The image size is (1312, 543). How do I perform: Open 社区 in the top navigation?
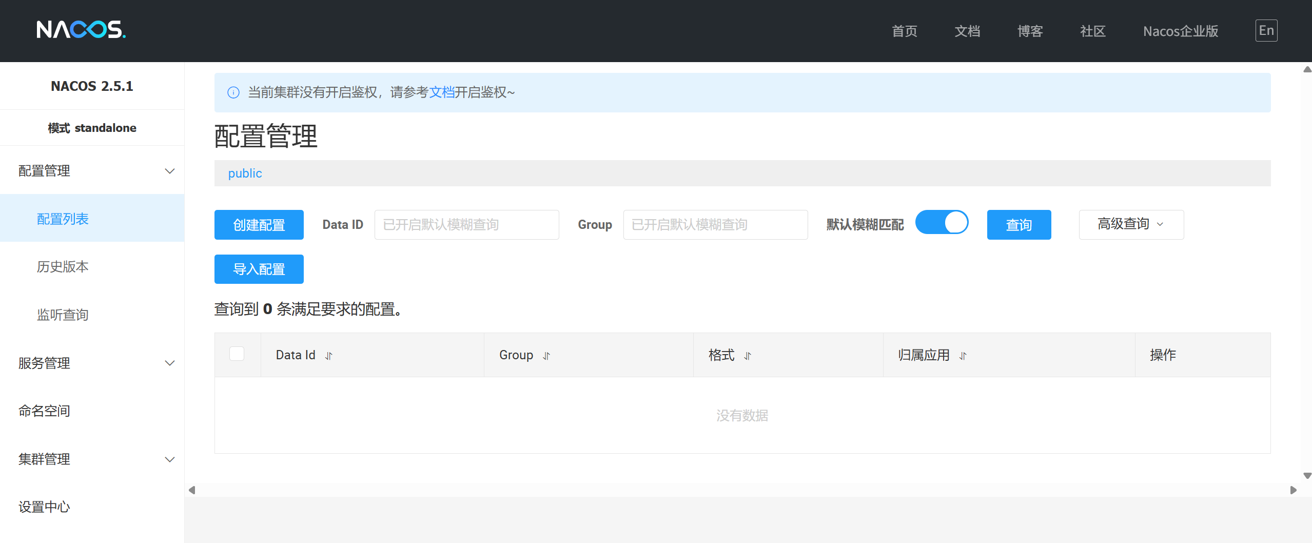pyautogui.click(x=1093, y=31)
